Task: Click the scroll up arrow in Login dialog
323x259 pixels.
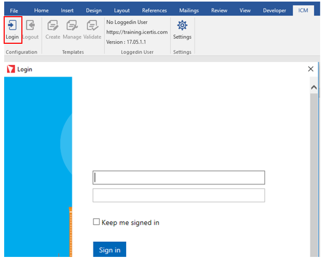Action: [x=314, y=88]
